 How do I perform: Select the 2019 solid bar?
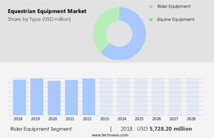coord(37,97)
